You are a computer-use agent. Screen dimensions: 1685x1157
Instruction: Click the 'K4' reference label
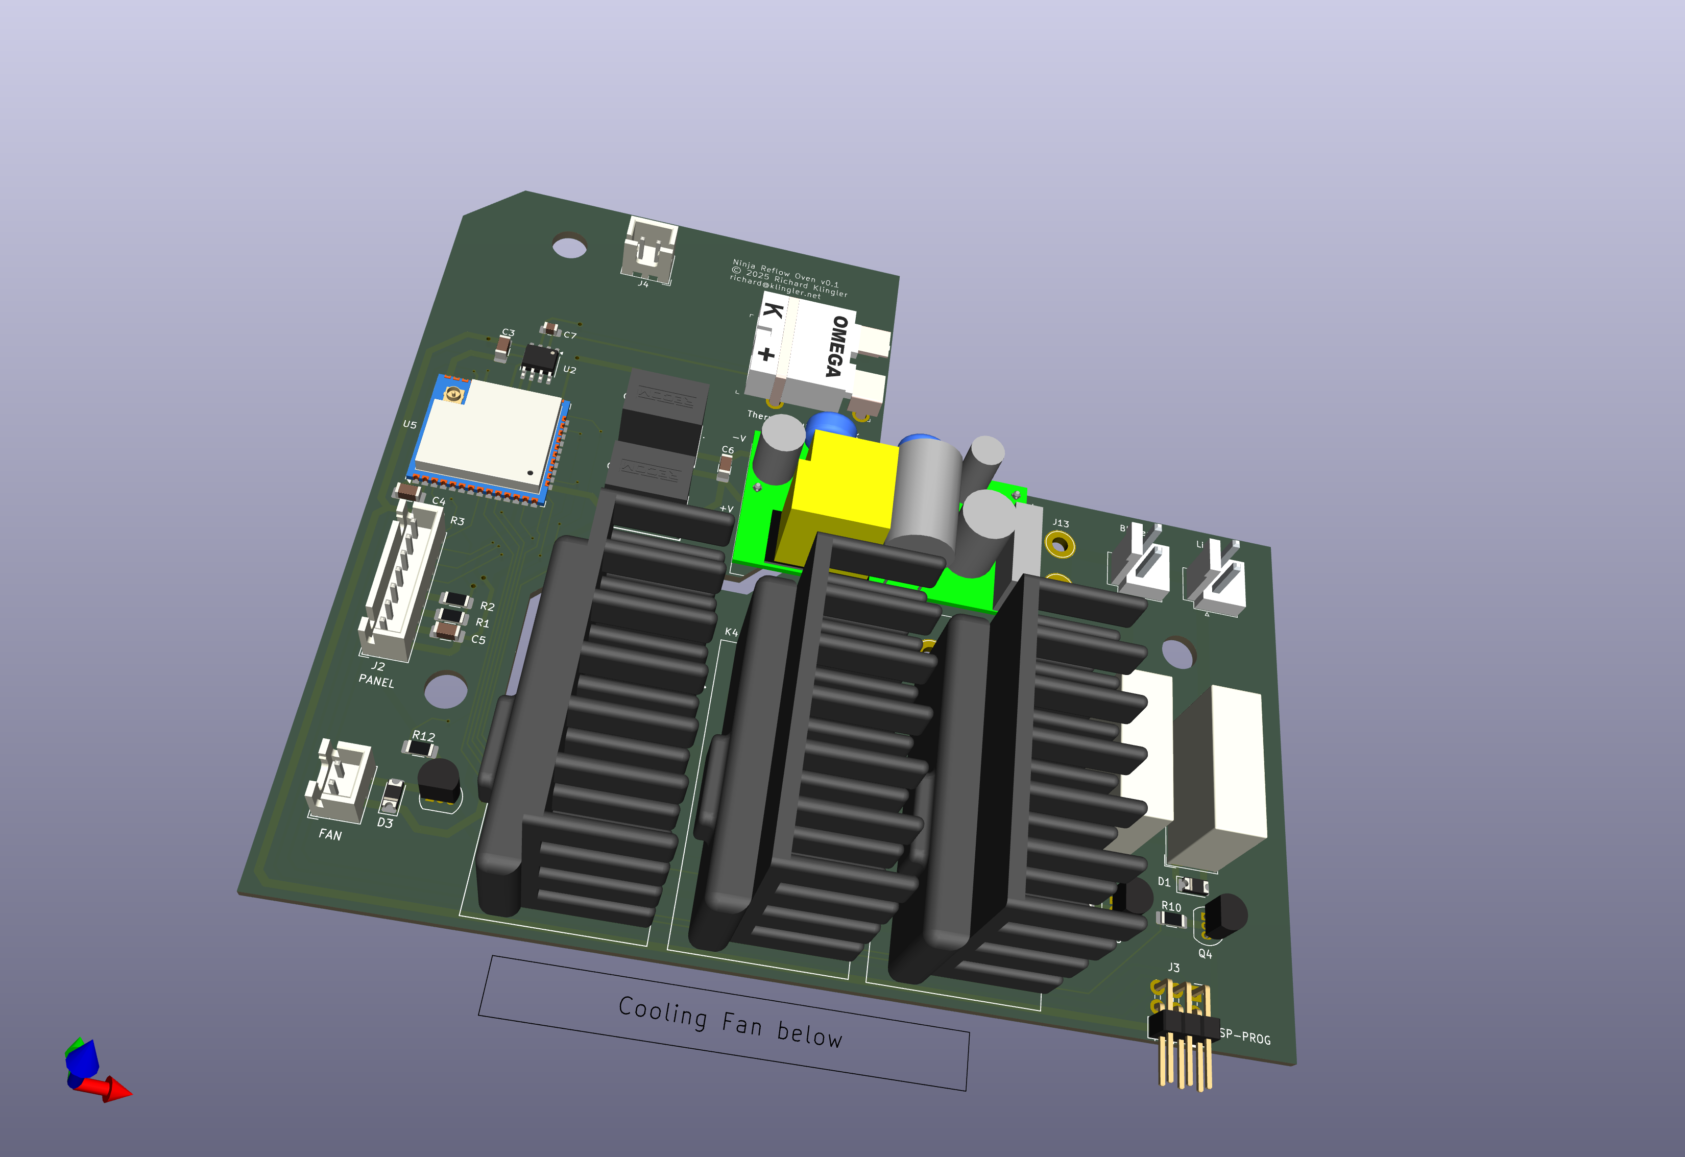(731, 632)
